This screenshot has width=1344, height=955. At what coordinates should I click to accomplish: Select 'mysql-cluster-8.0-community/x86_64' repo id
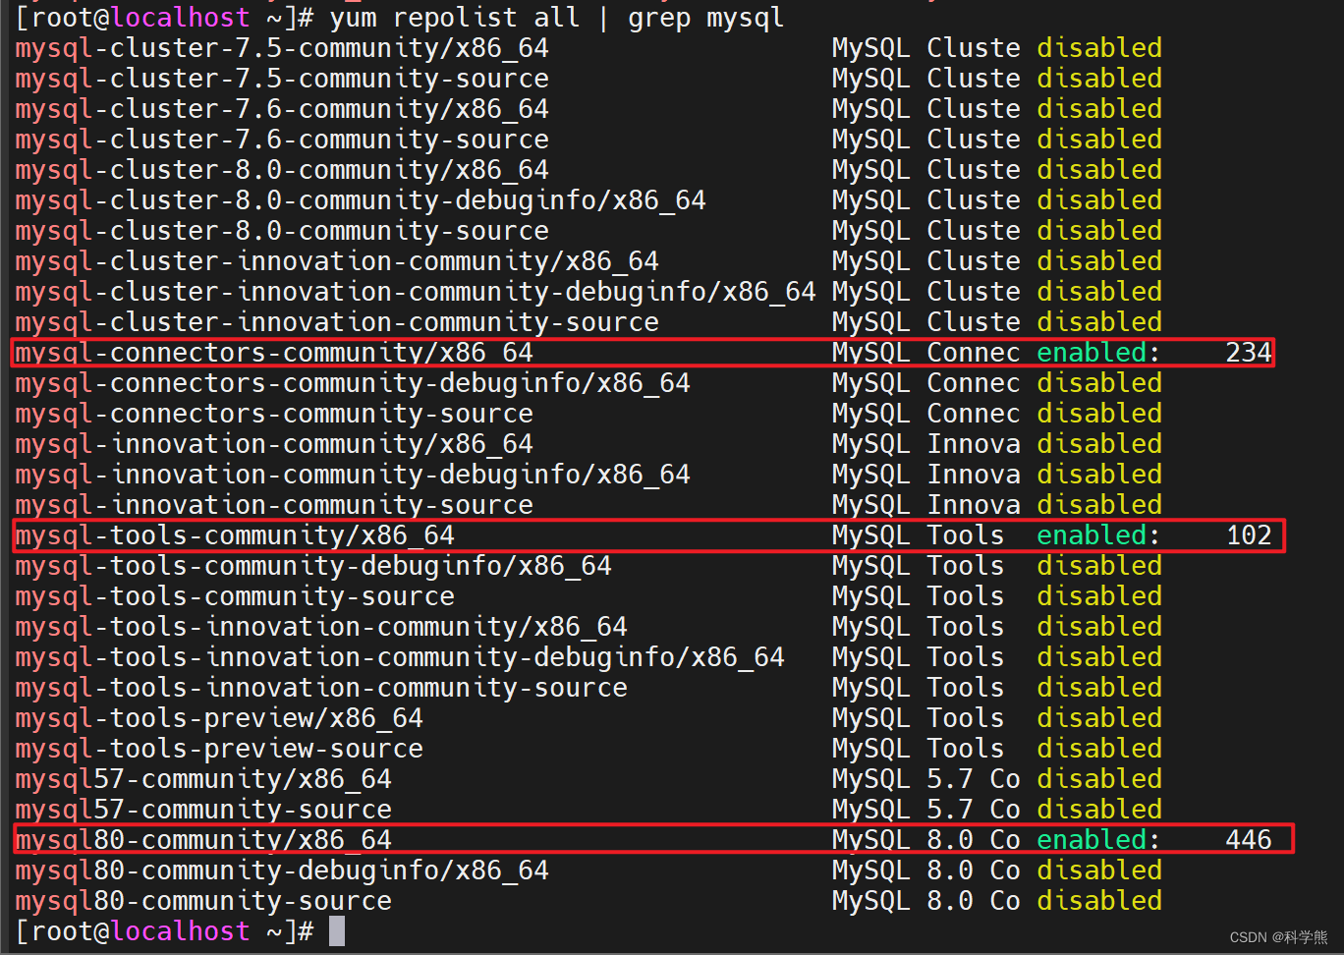pos(282,170)
